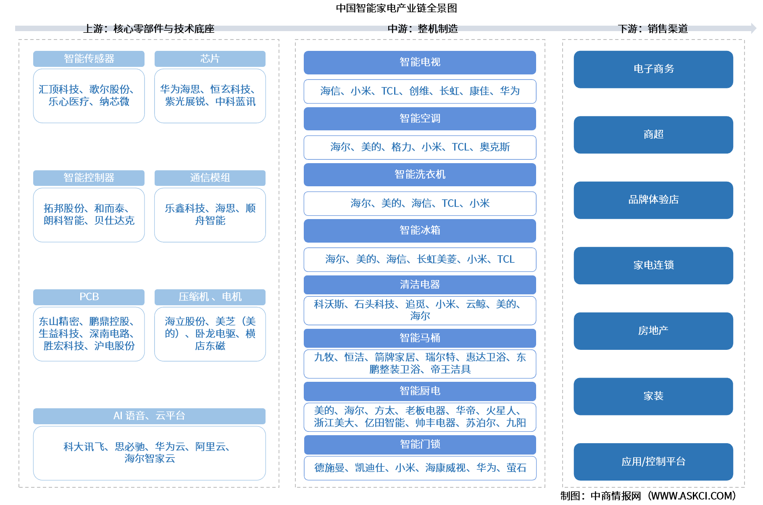
Task: Click the 芯片 header
Action: coord(210,59)
